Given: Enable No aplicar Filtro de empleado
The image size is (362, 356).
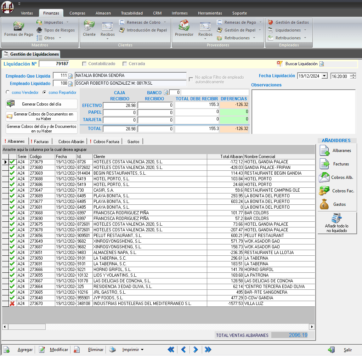Looking at the screenshot, I should point(191,79).
